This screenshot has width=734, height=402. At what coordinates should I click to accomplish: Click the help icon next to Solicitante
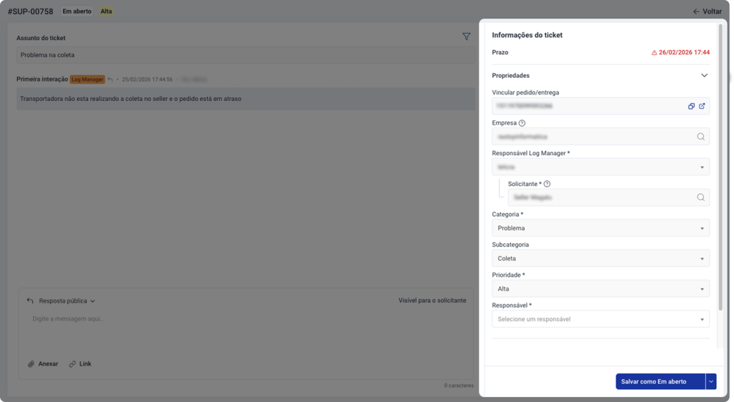pos(547,184)
